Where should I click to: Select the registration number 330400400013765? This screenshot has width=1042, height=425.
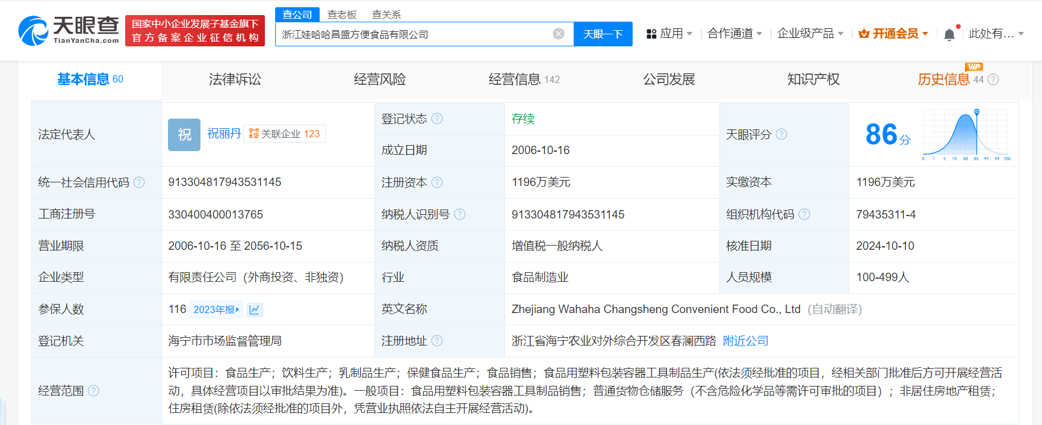pyautogui.click(x=216, y=214)
